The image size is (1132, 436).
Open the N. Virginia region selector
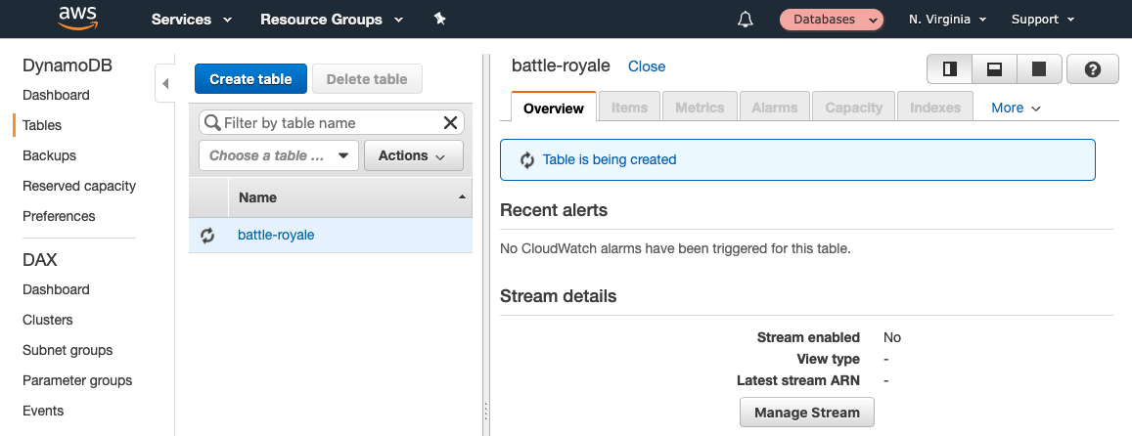pos(947,20)
